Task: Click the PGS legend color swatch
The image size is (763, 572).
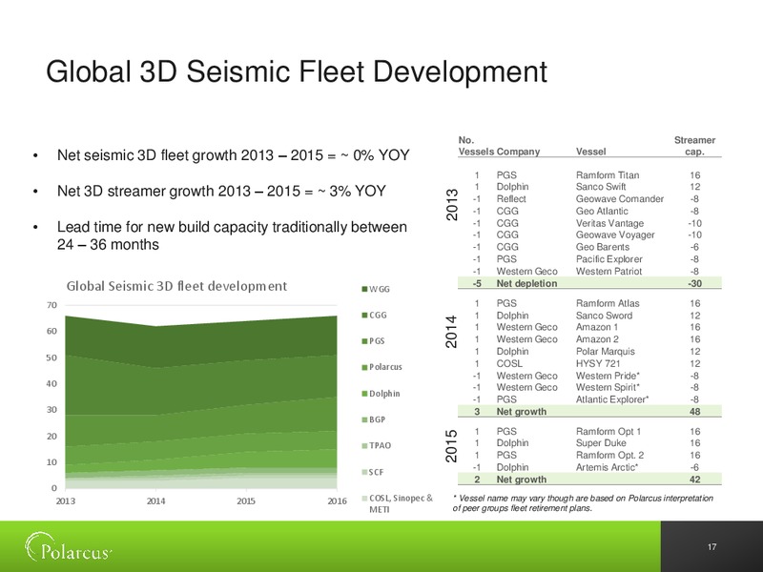Action: (x=364, y=341)
